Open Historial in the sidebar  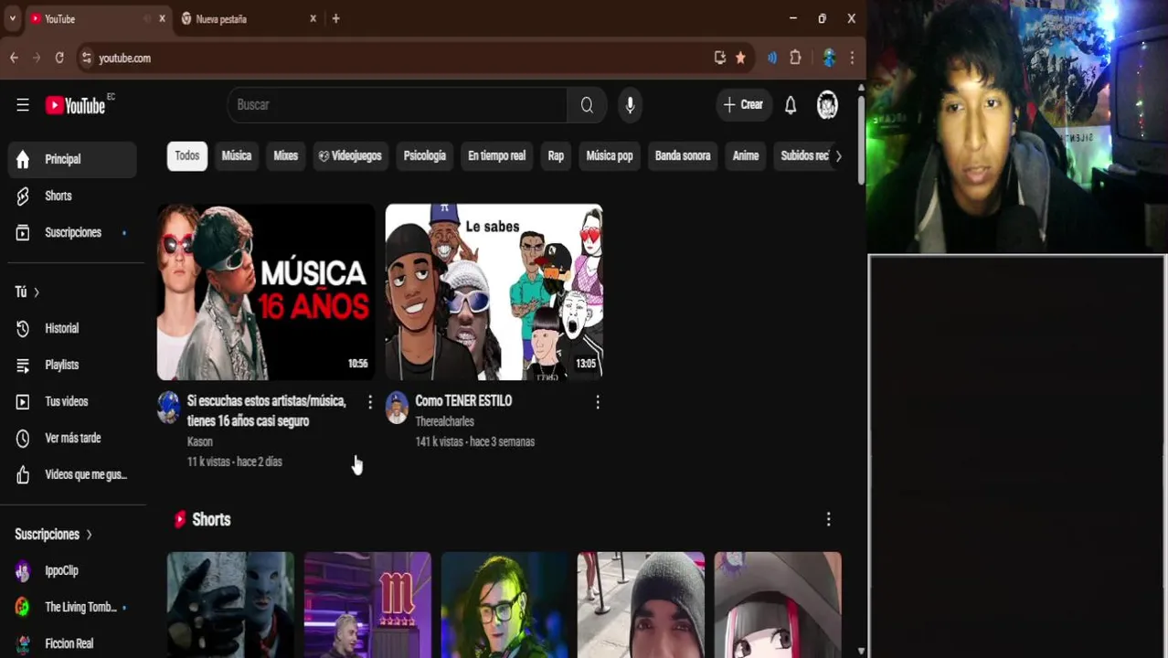coord(72,328)
